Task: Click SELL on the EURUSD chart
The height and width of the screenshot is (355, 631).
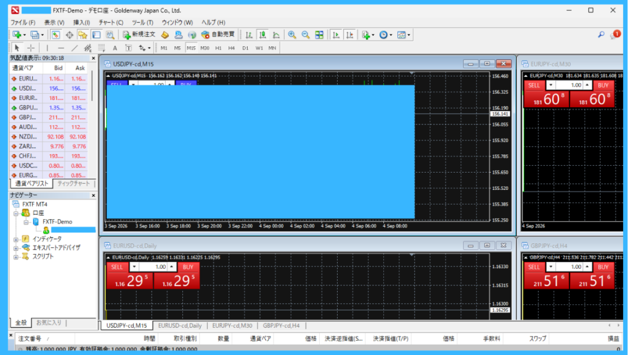Action: pos(117,267)
